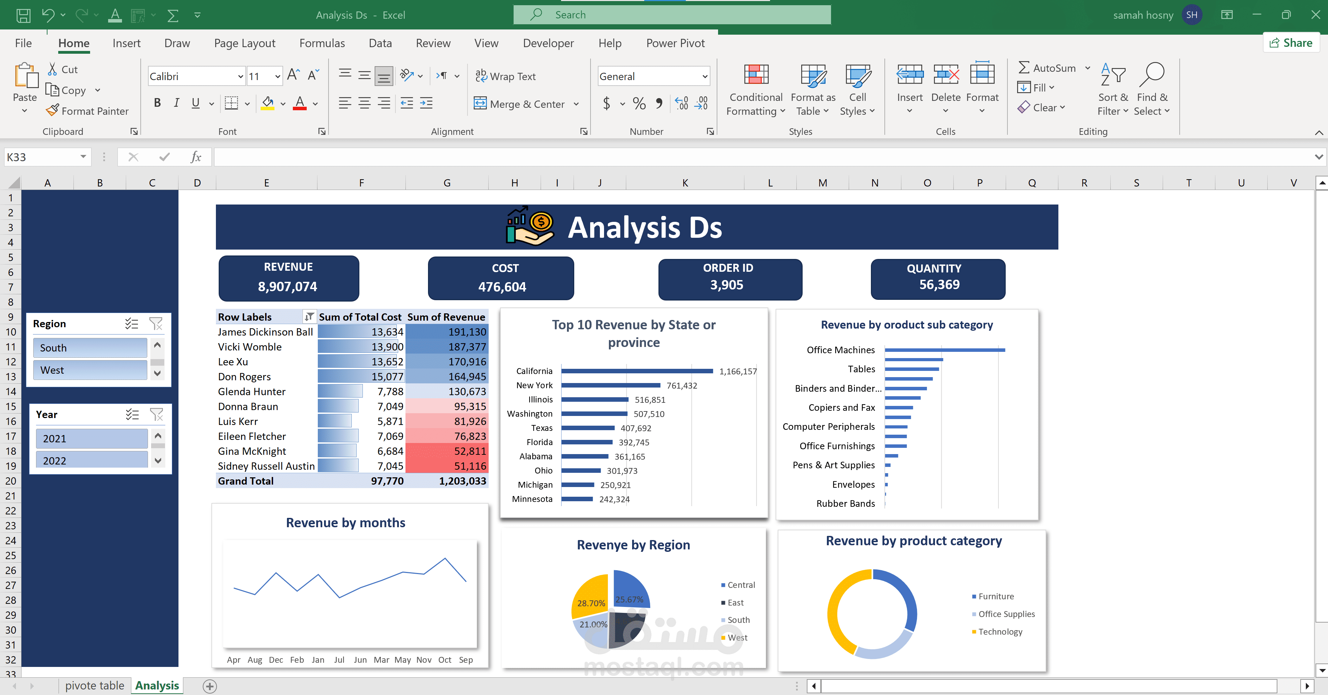Click the increase indent icon
This screenshot has width=1328, height=695.
point(426,103)
